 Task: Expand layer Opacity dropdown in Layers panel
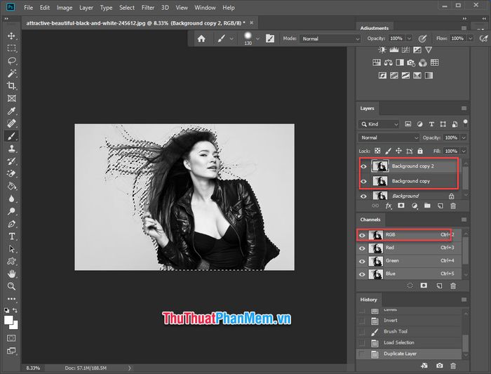(464, 138)
